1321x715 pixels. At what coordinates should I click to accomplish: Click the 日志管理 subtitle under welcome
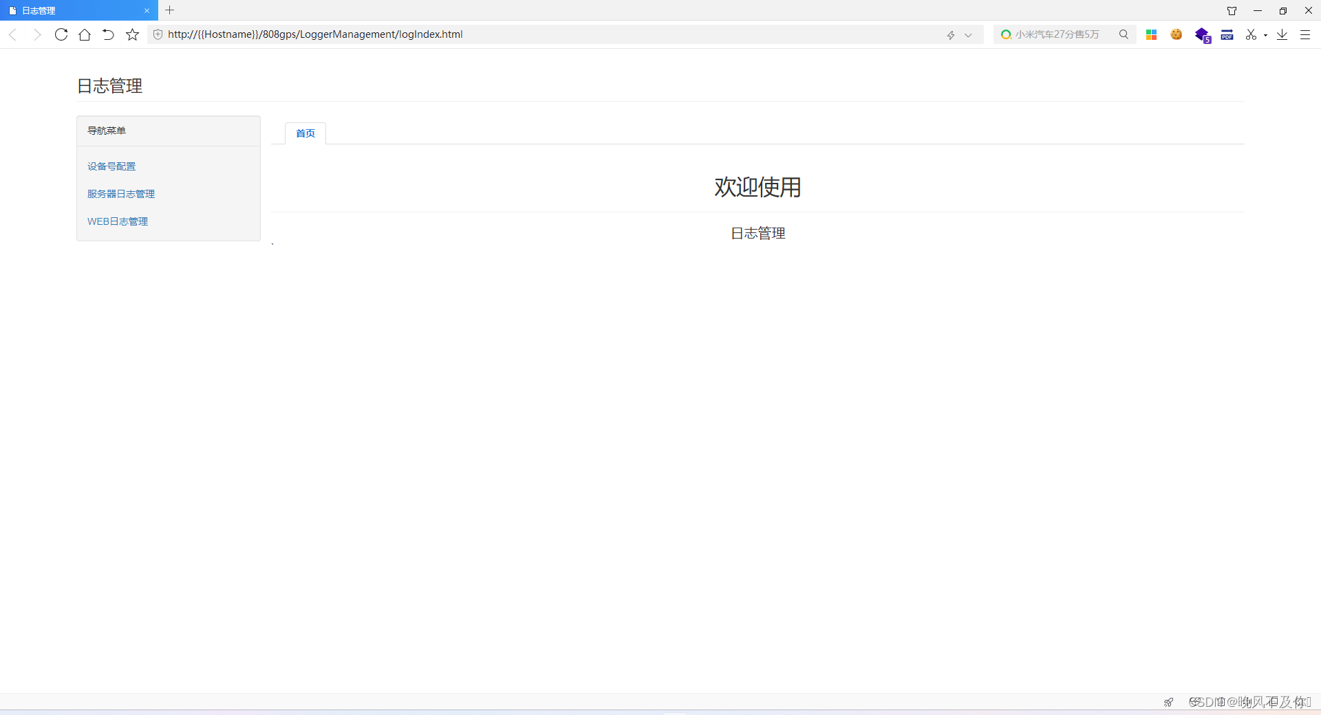point(758,233)
